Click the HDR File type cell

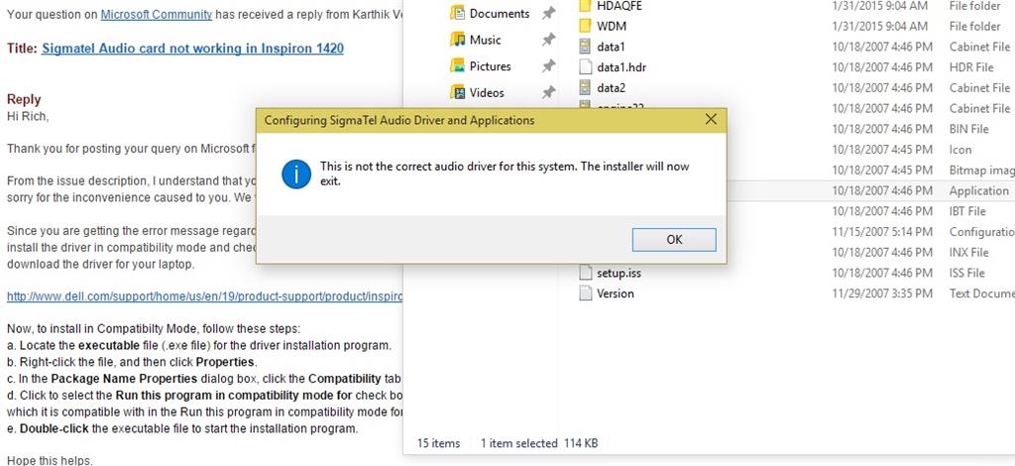coord(971,67)
